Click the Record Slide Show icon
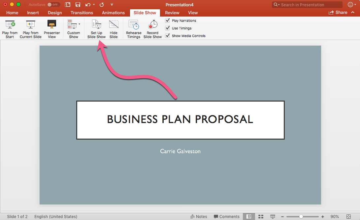Viewport: 360px width, 220px height. (x=152, y=25)
